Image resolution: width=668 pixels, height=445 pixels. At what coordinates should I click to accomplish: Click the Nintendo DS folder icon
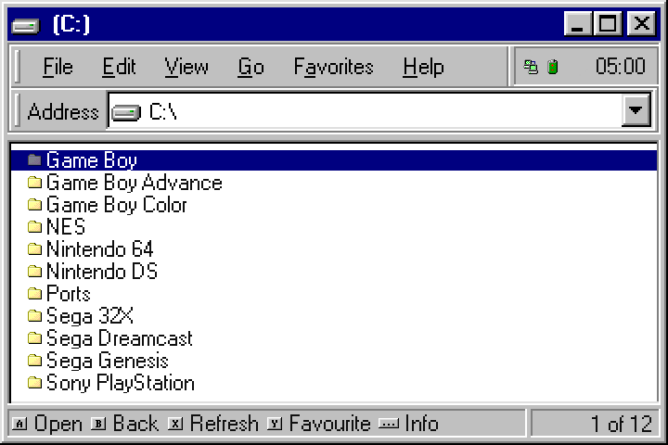pos(34,271)
